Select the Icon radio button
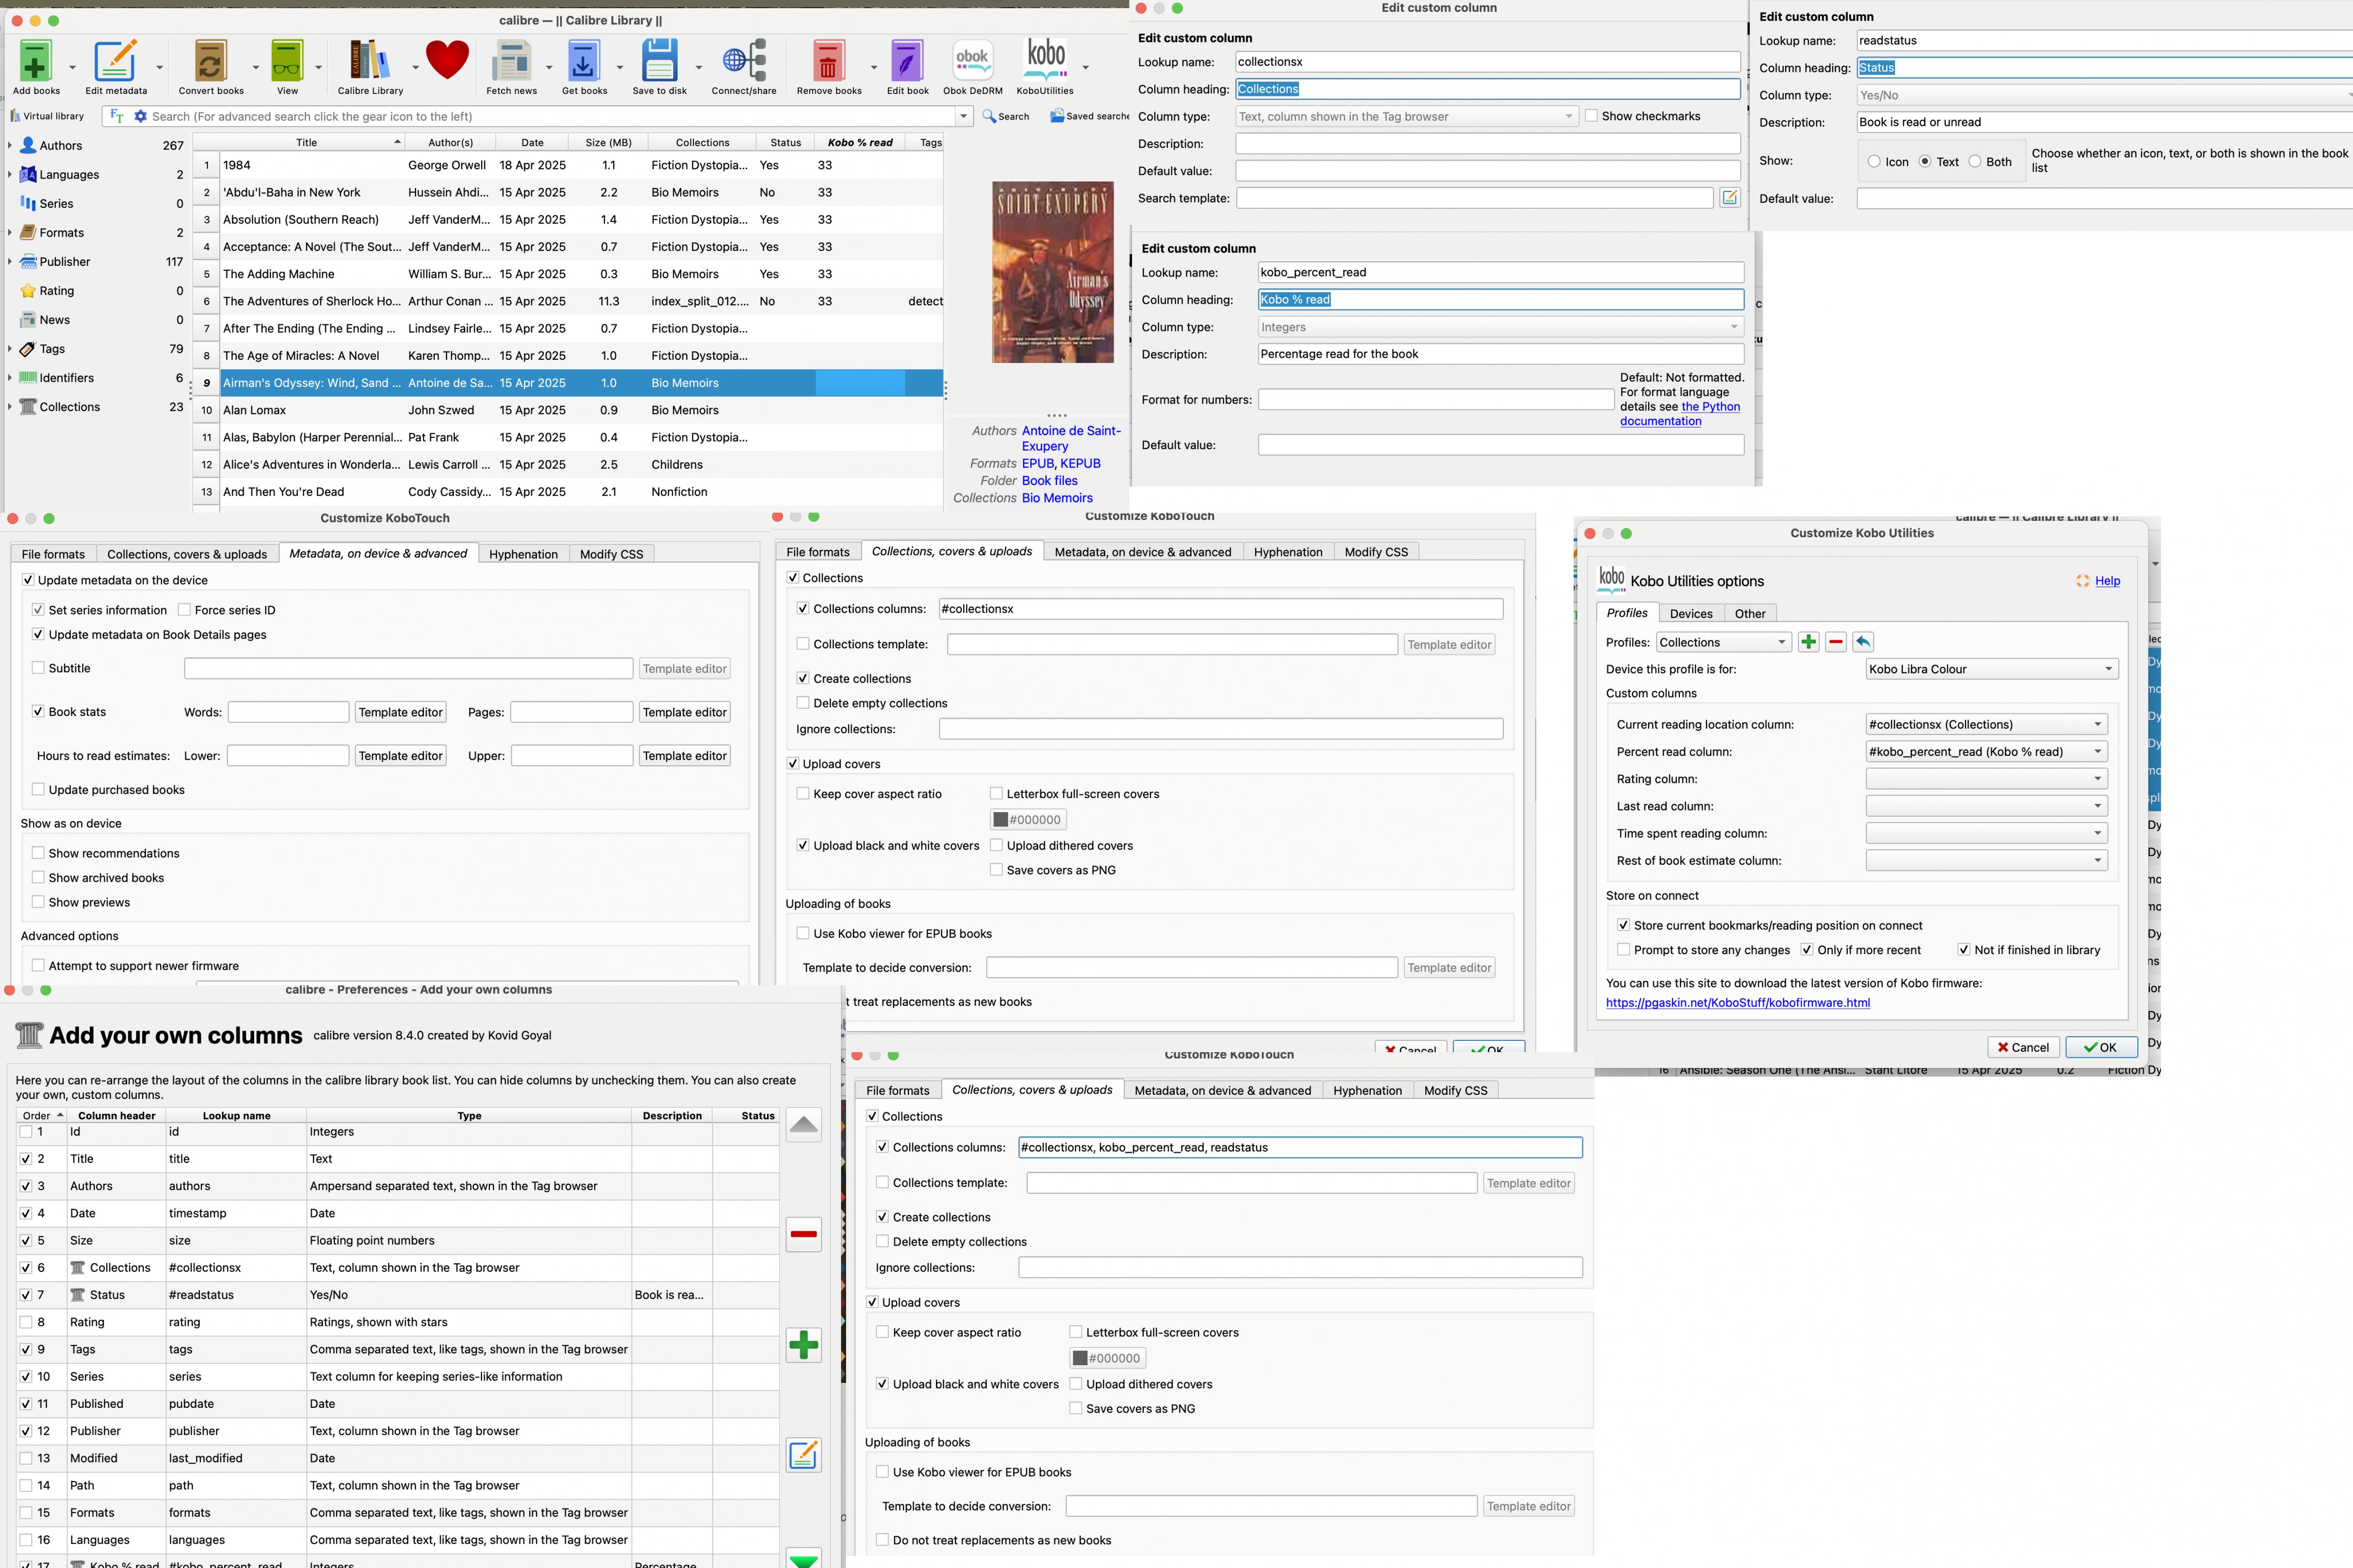 [1874, 162]
